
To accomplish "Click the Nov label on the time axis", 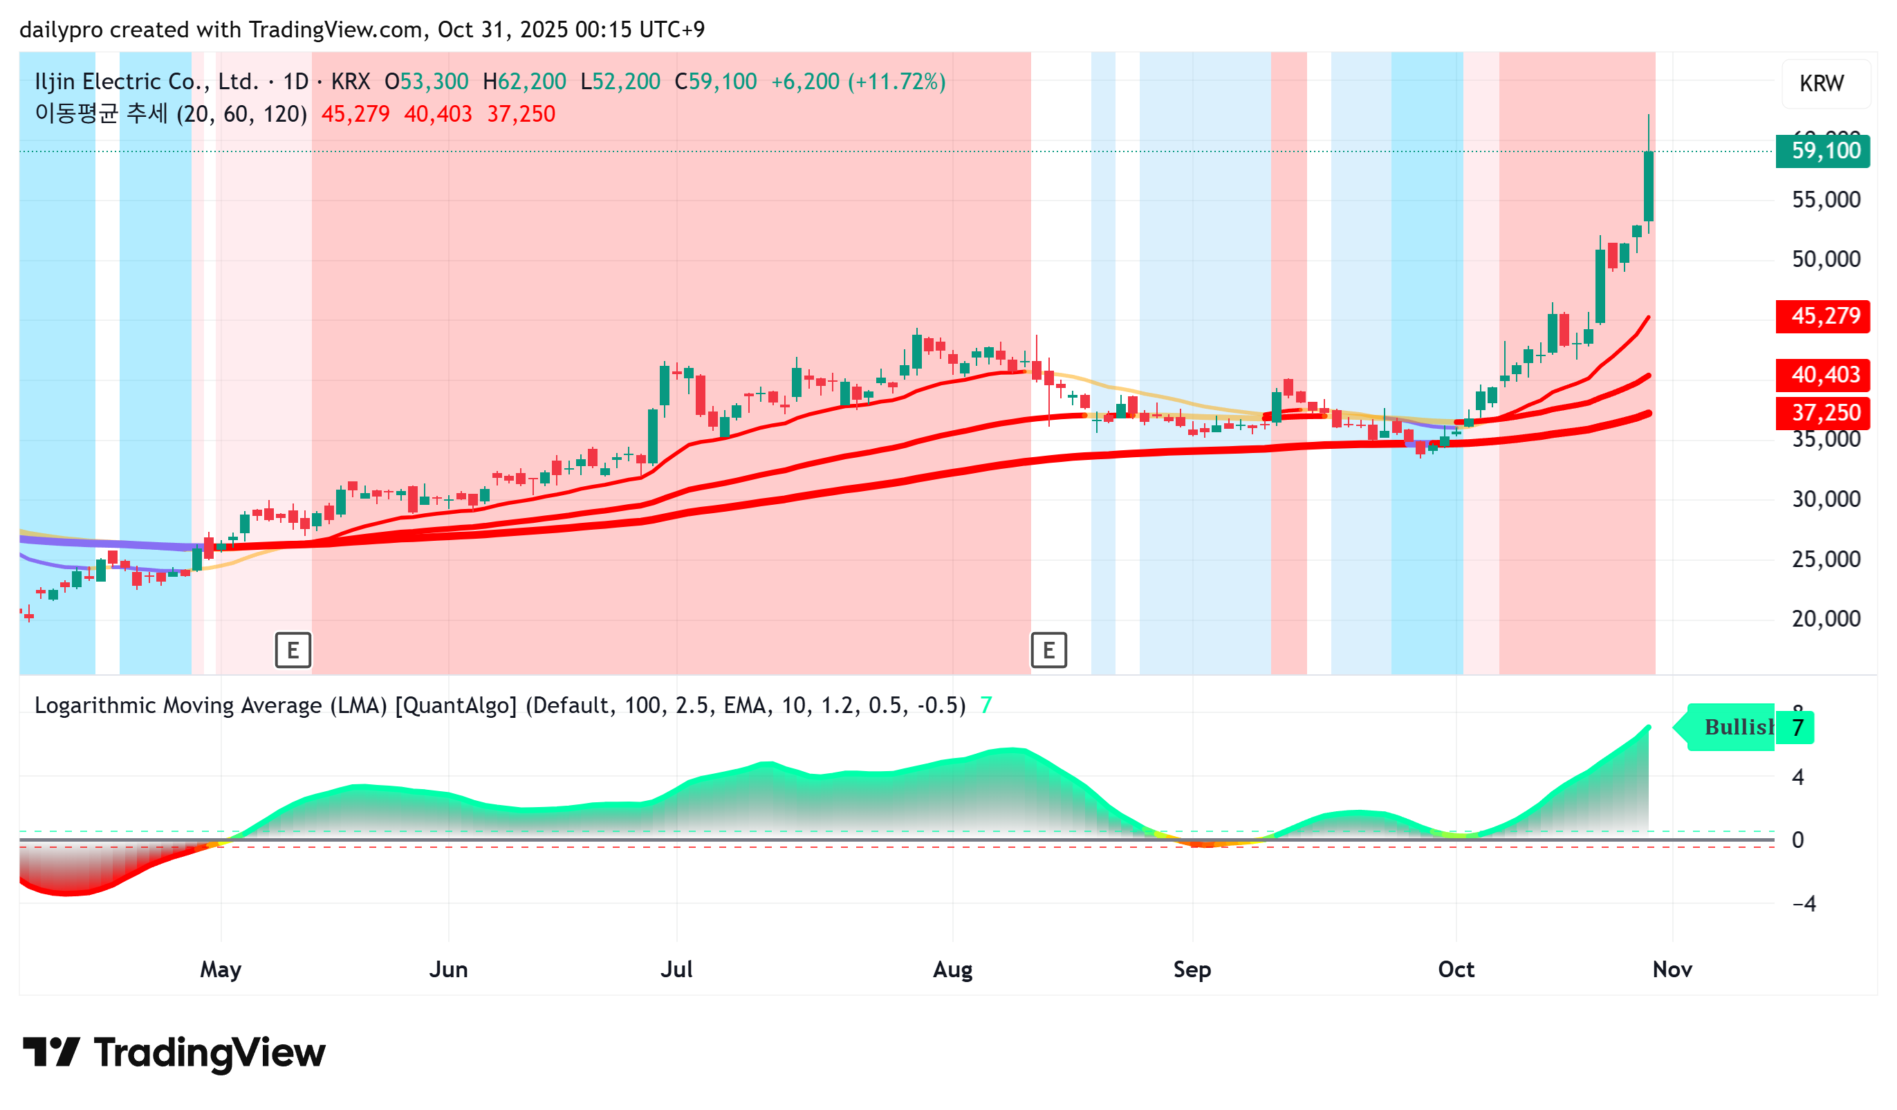I will pyautogui.click(x=1672, y=968).
